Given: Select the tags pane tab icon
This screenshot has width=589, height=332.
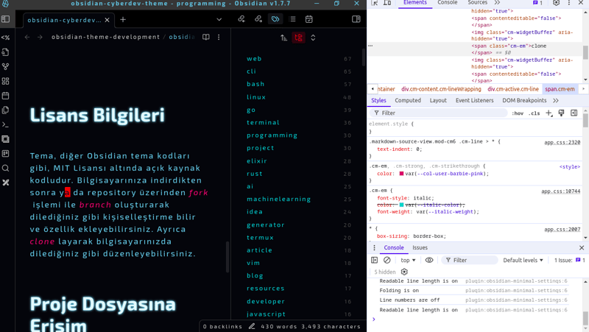Looking at the screenshot, I should point(275,19).
